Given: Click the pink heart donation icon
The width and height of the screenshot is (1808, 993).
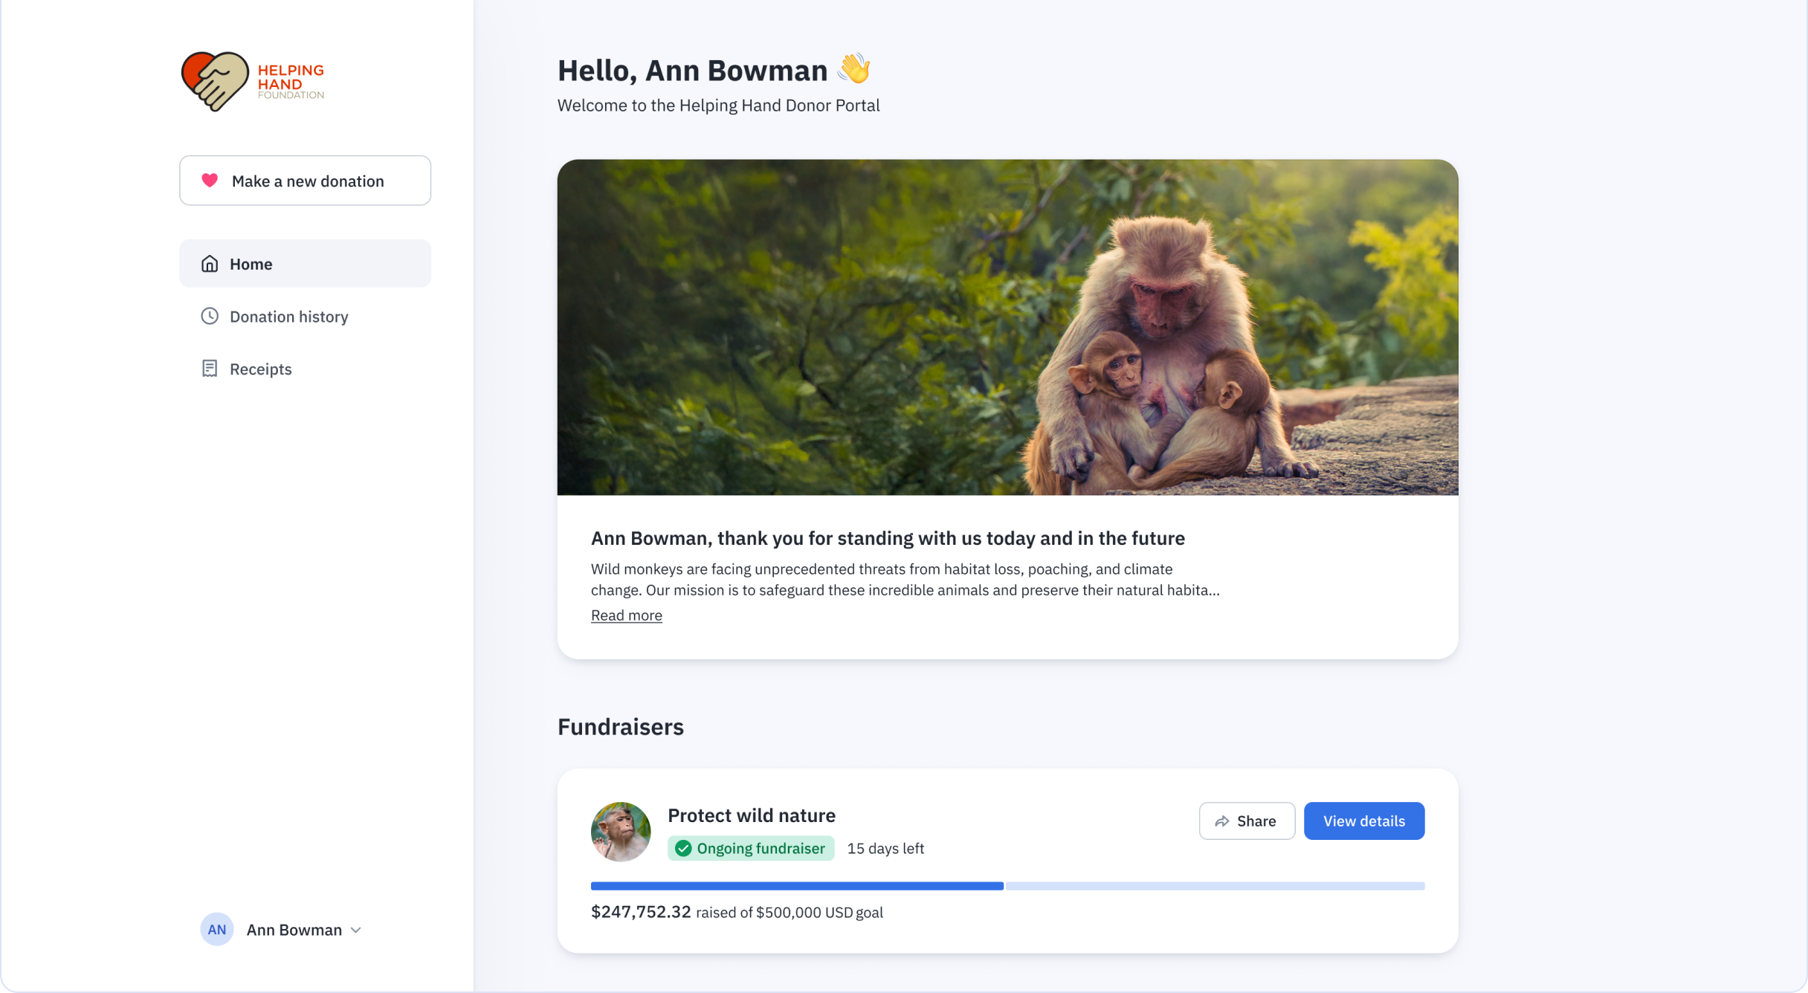Looking at the screenshot, I should pos(210,181).
